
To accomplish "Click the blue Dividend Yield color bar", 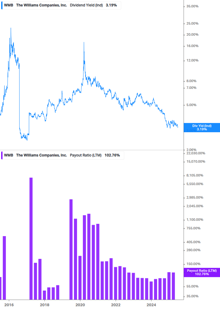I will click(x=2, y=5).
